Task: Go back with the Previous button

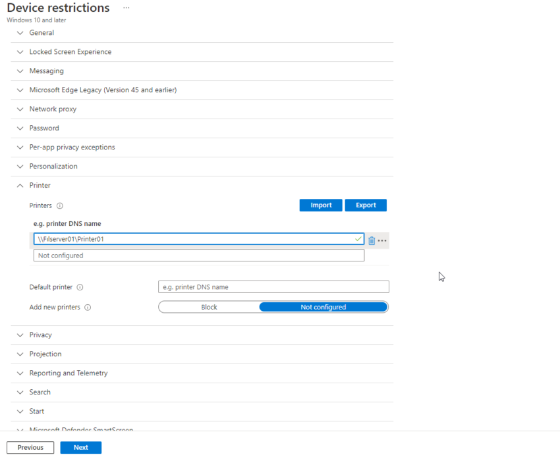Action: (x=30, y=448)
